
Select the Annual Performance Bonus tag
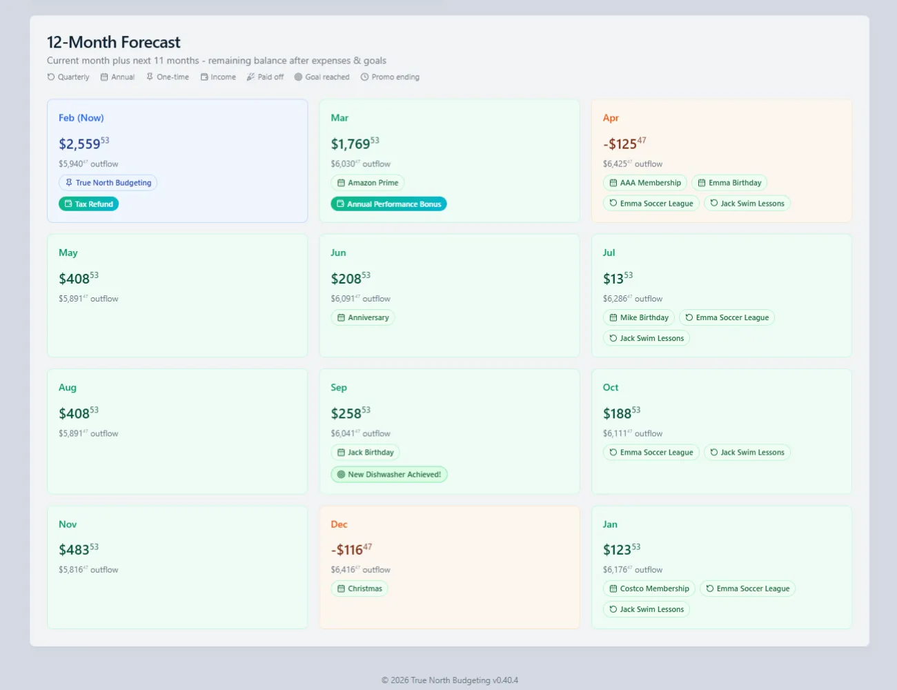(x=388, y=204)
